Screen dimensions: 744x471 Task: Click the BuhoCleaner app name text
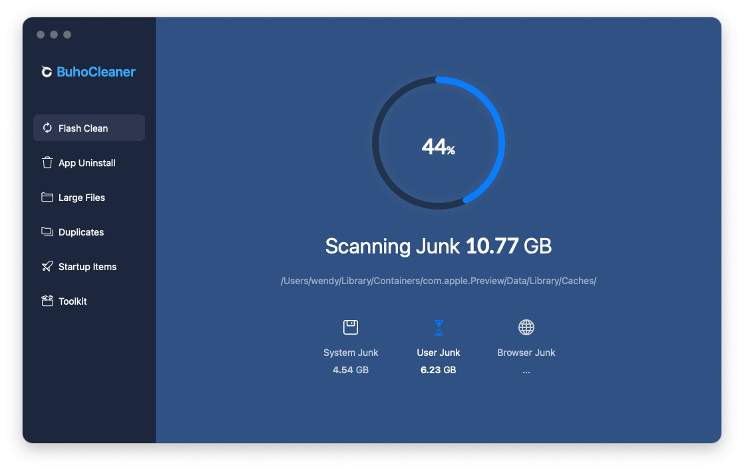click(96, 72)
